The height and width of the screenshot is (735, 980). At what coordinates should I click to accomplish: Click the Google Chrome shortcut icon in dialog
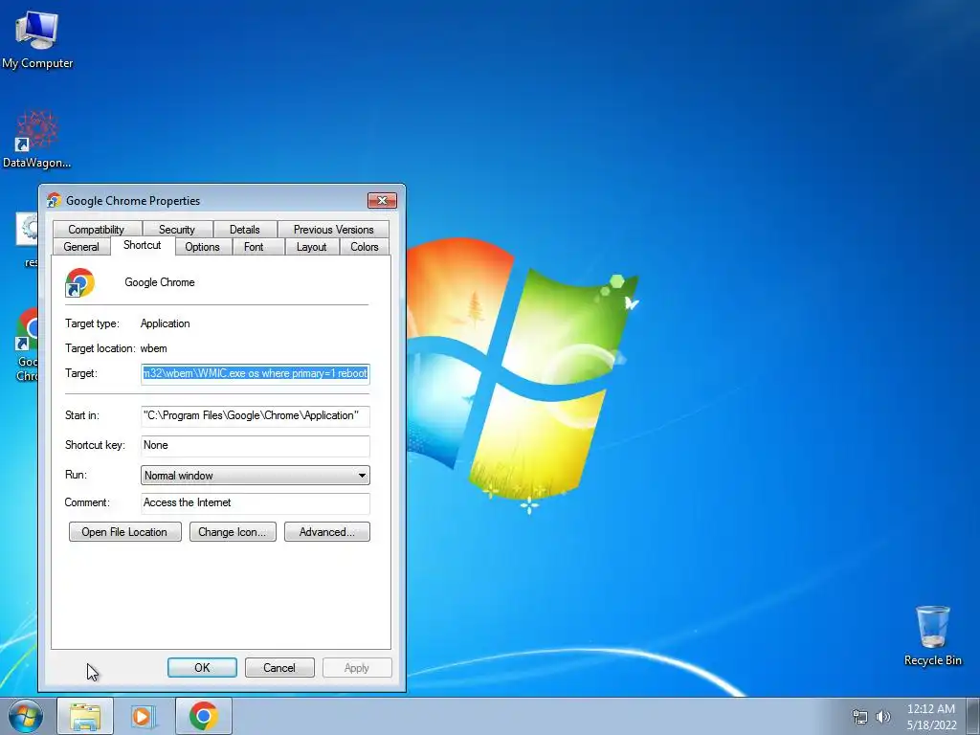click(80, 282)
